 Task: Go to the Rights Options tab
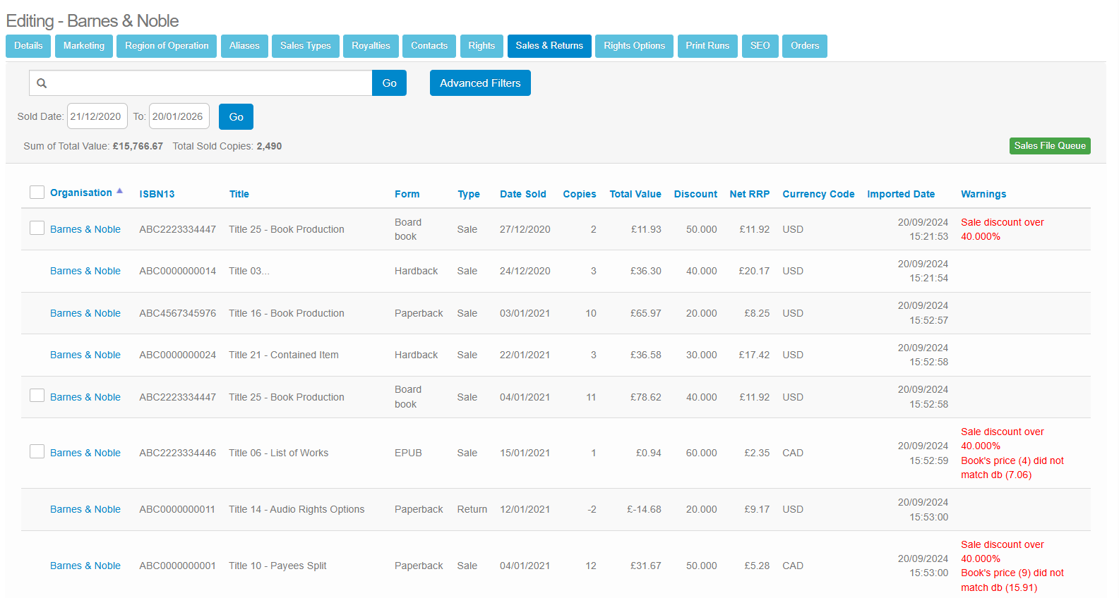pyautogui.click(x=633, y=46)
